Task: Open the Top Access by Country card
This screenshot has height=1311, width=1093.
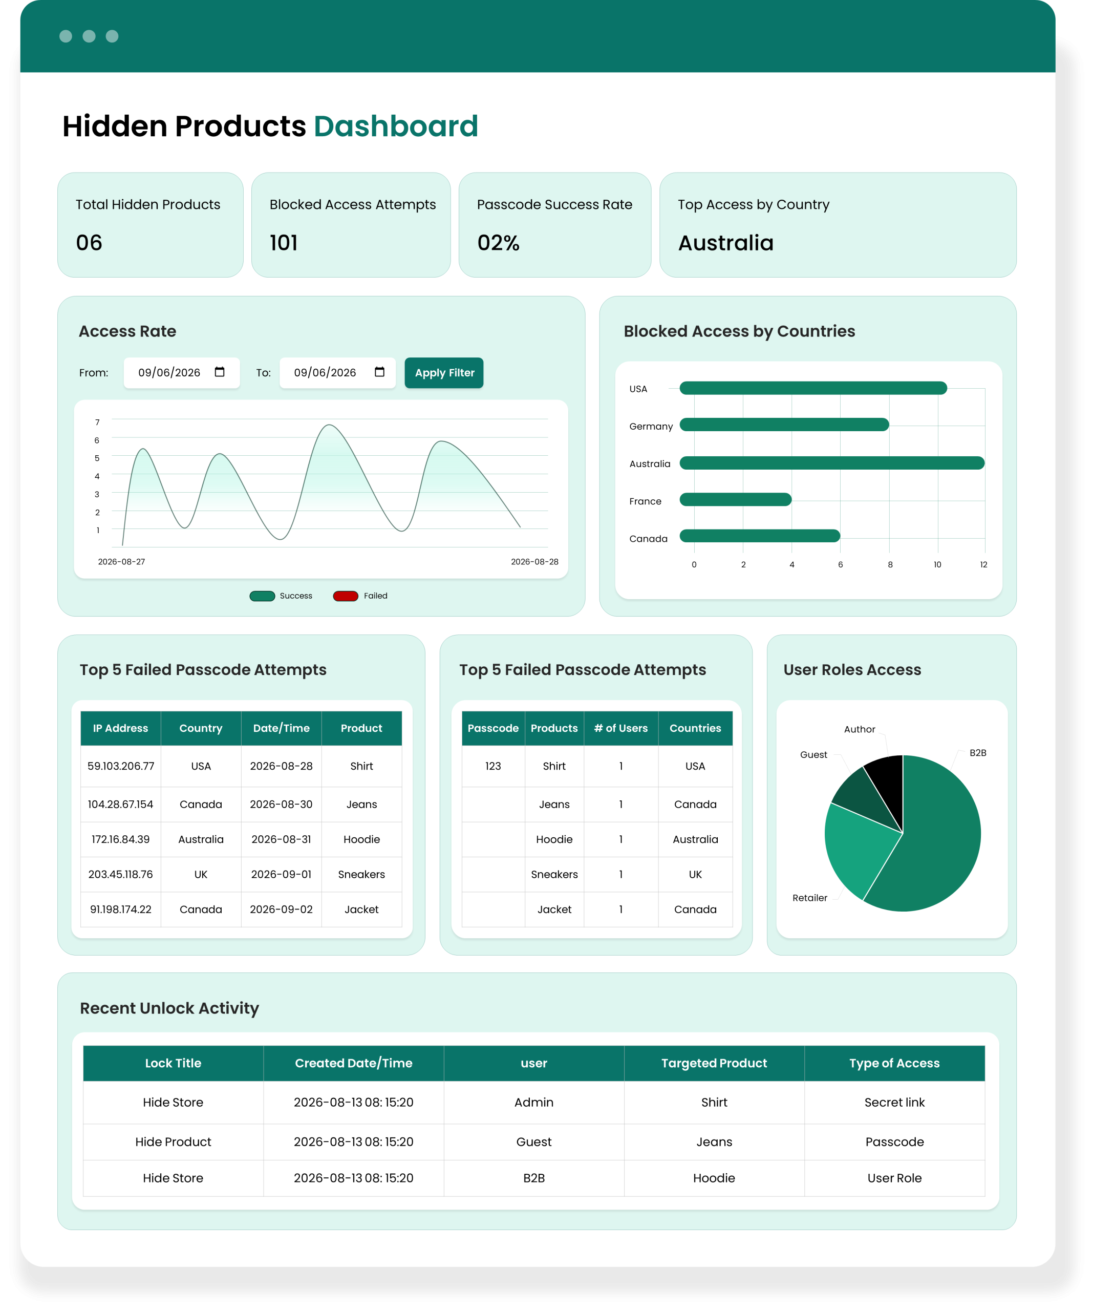Action: (838, 225)
